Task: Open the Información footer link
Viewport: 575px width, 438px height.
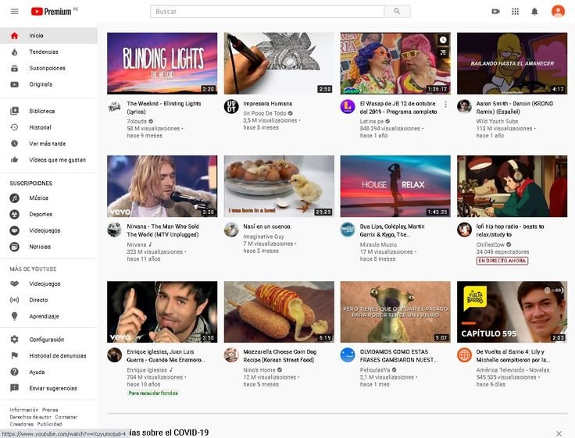Action: point(24,410)
